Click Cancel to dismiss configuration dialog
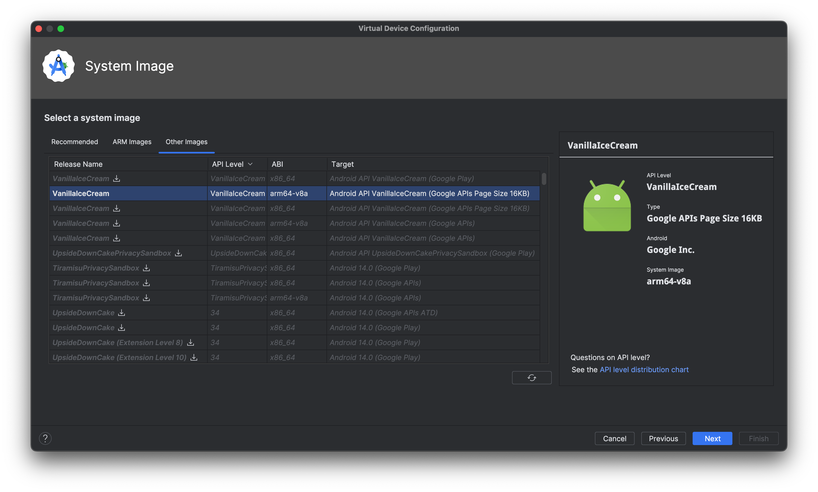Image resolution: width=818 pixels, height=492 pixels. click(615, 438)
